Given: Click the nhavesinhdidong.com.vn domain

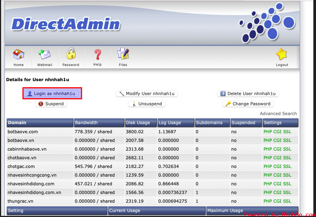Looking at the screenshot, I should point(34,192).
